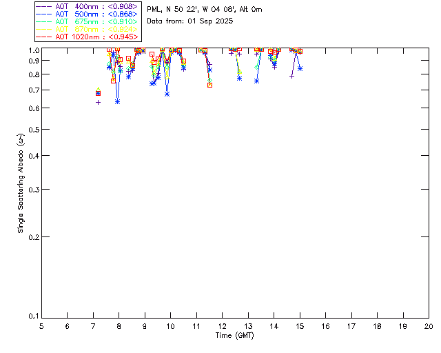
Task: Select the AOT 870nm yellow legend entry
Action: click(87, 29)
